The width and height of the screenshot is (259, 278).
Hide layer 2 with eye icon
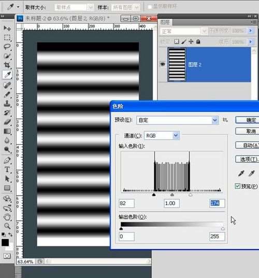pos(163,64)
